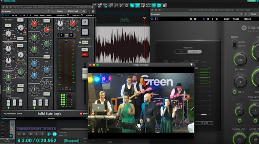Toggle move envelopes with items icon
Viewport: 259px width, 144px height.
coord(148,5)
